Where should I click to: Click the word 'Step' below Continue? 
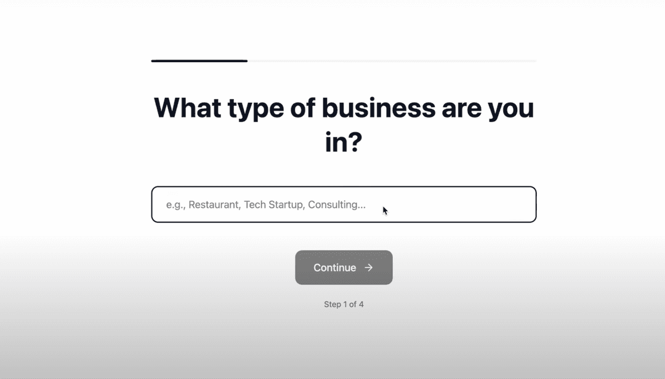(332, 304)
